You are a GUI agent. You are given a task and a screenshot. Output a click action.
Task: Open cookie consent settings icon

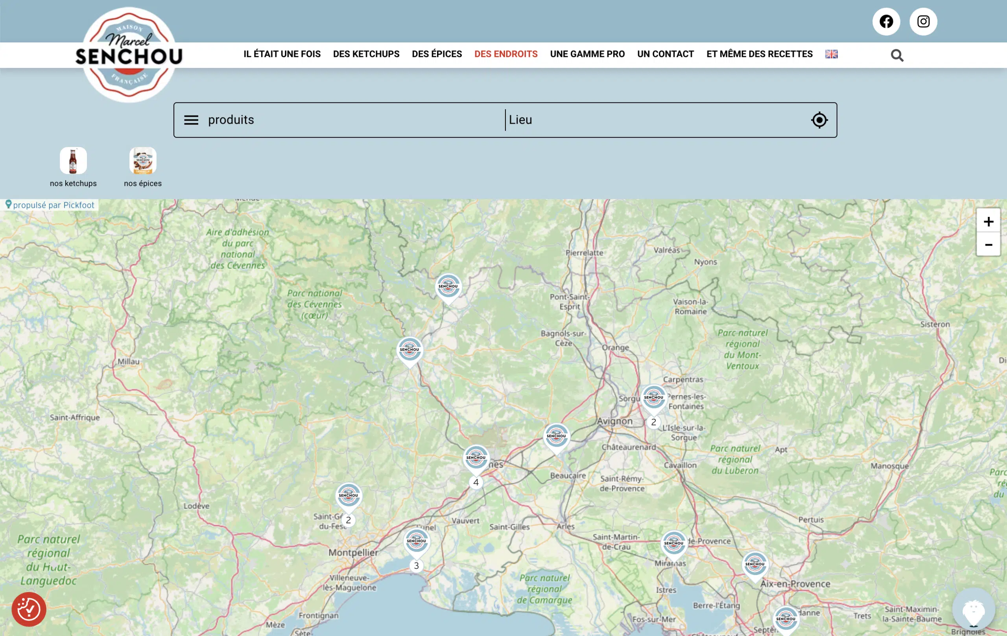[29, 609]
